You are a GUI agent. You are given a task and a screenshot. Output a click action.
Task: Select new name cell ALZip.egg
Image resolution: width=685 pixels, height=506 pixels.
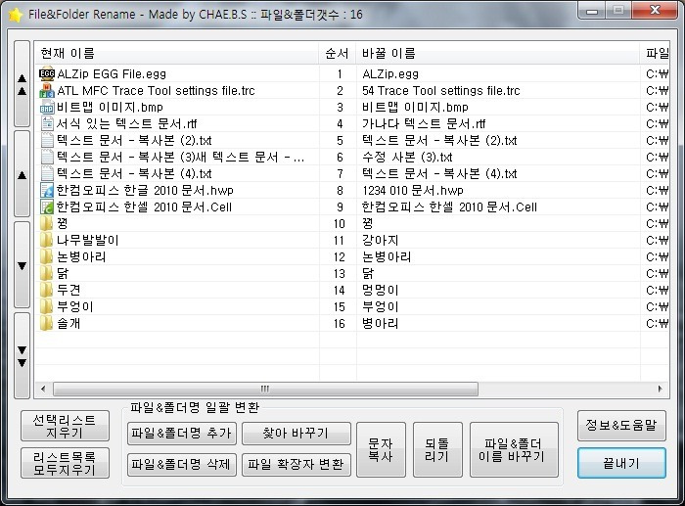pos(390,74)
